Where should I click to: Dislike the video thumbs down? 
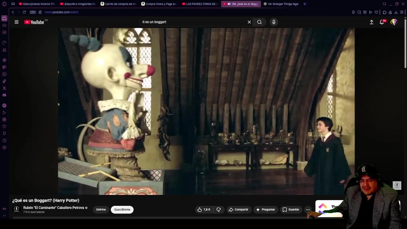(218, 210)
